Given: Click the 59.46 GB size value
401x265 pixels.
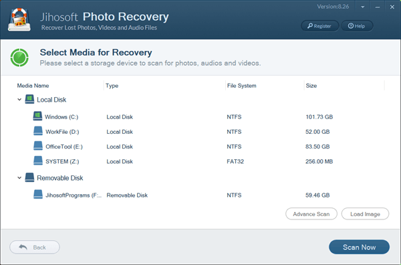Looking at the screenshot, I should (x=317, y=195).
